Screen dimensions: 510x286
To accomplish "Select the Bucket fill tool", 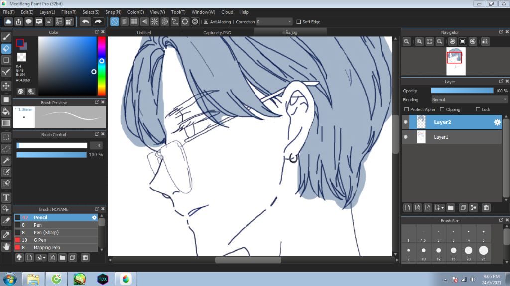I will (x=6, y=111).
